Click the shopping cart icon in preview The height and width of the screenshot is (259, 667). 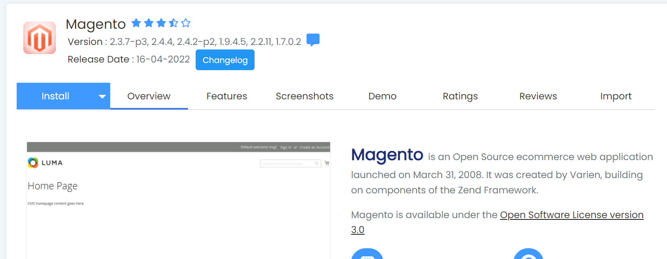(x=327, y=163)
